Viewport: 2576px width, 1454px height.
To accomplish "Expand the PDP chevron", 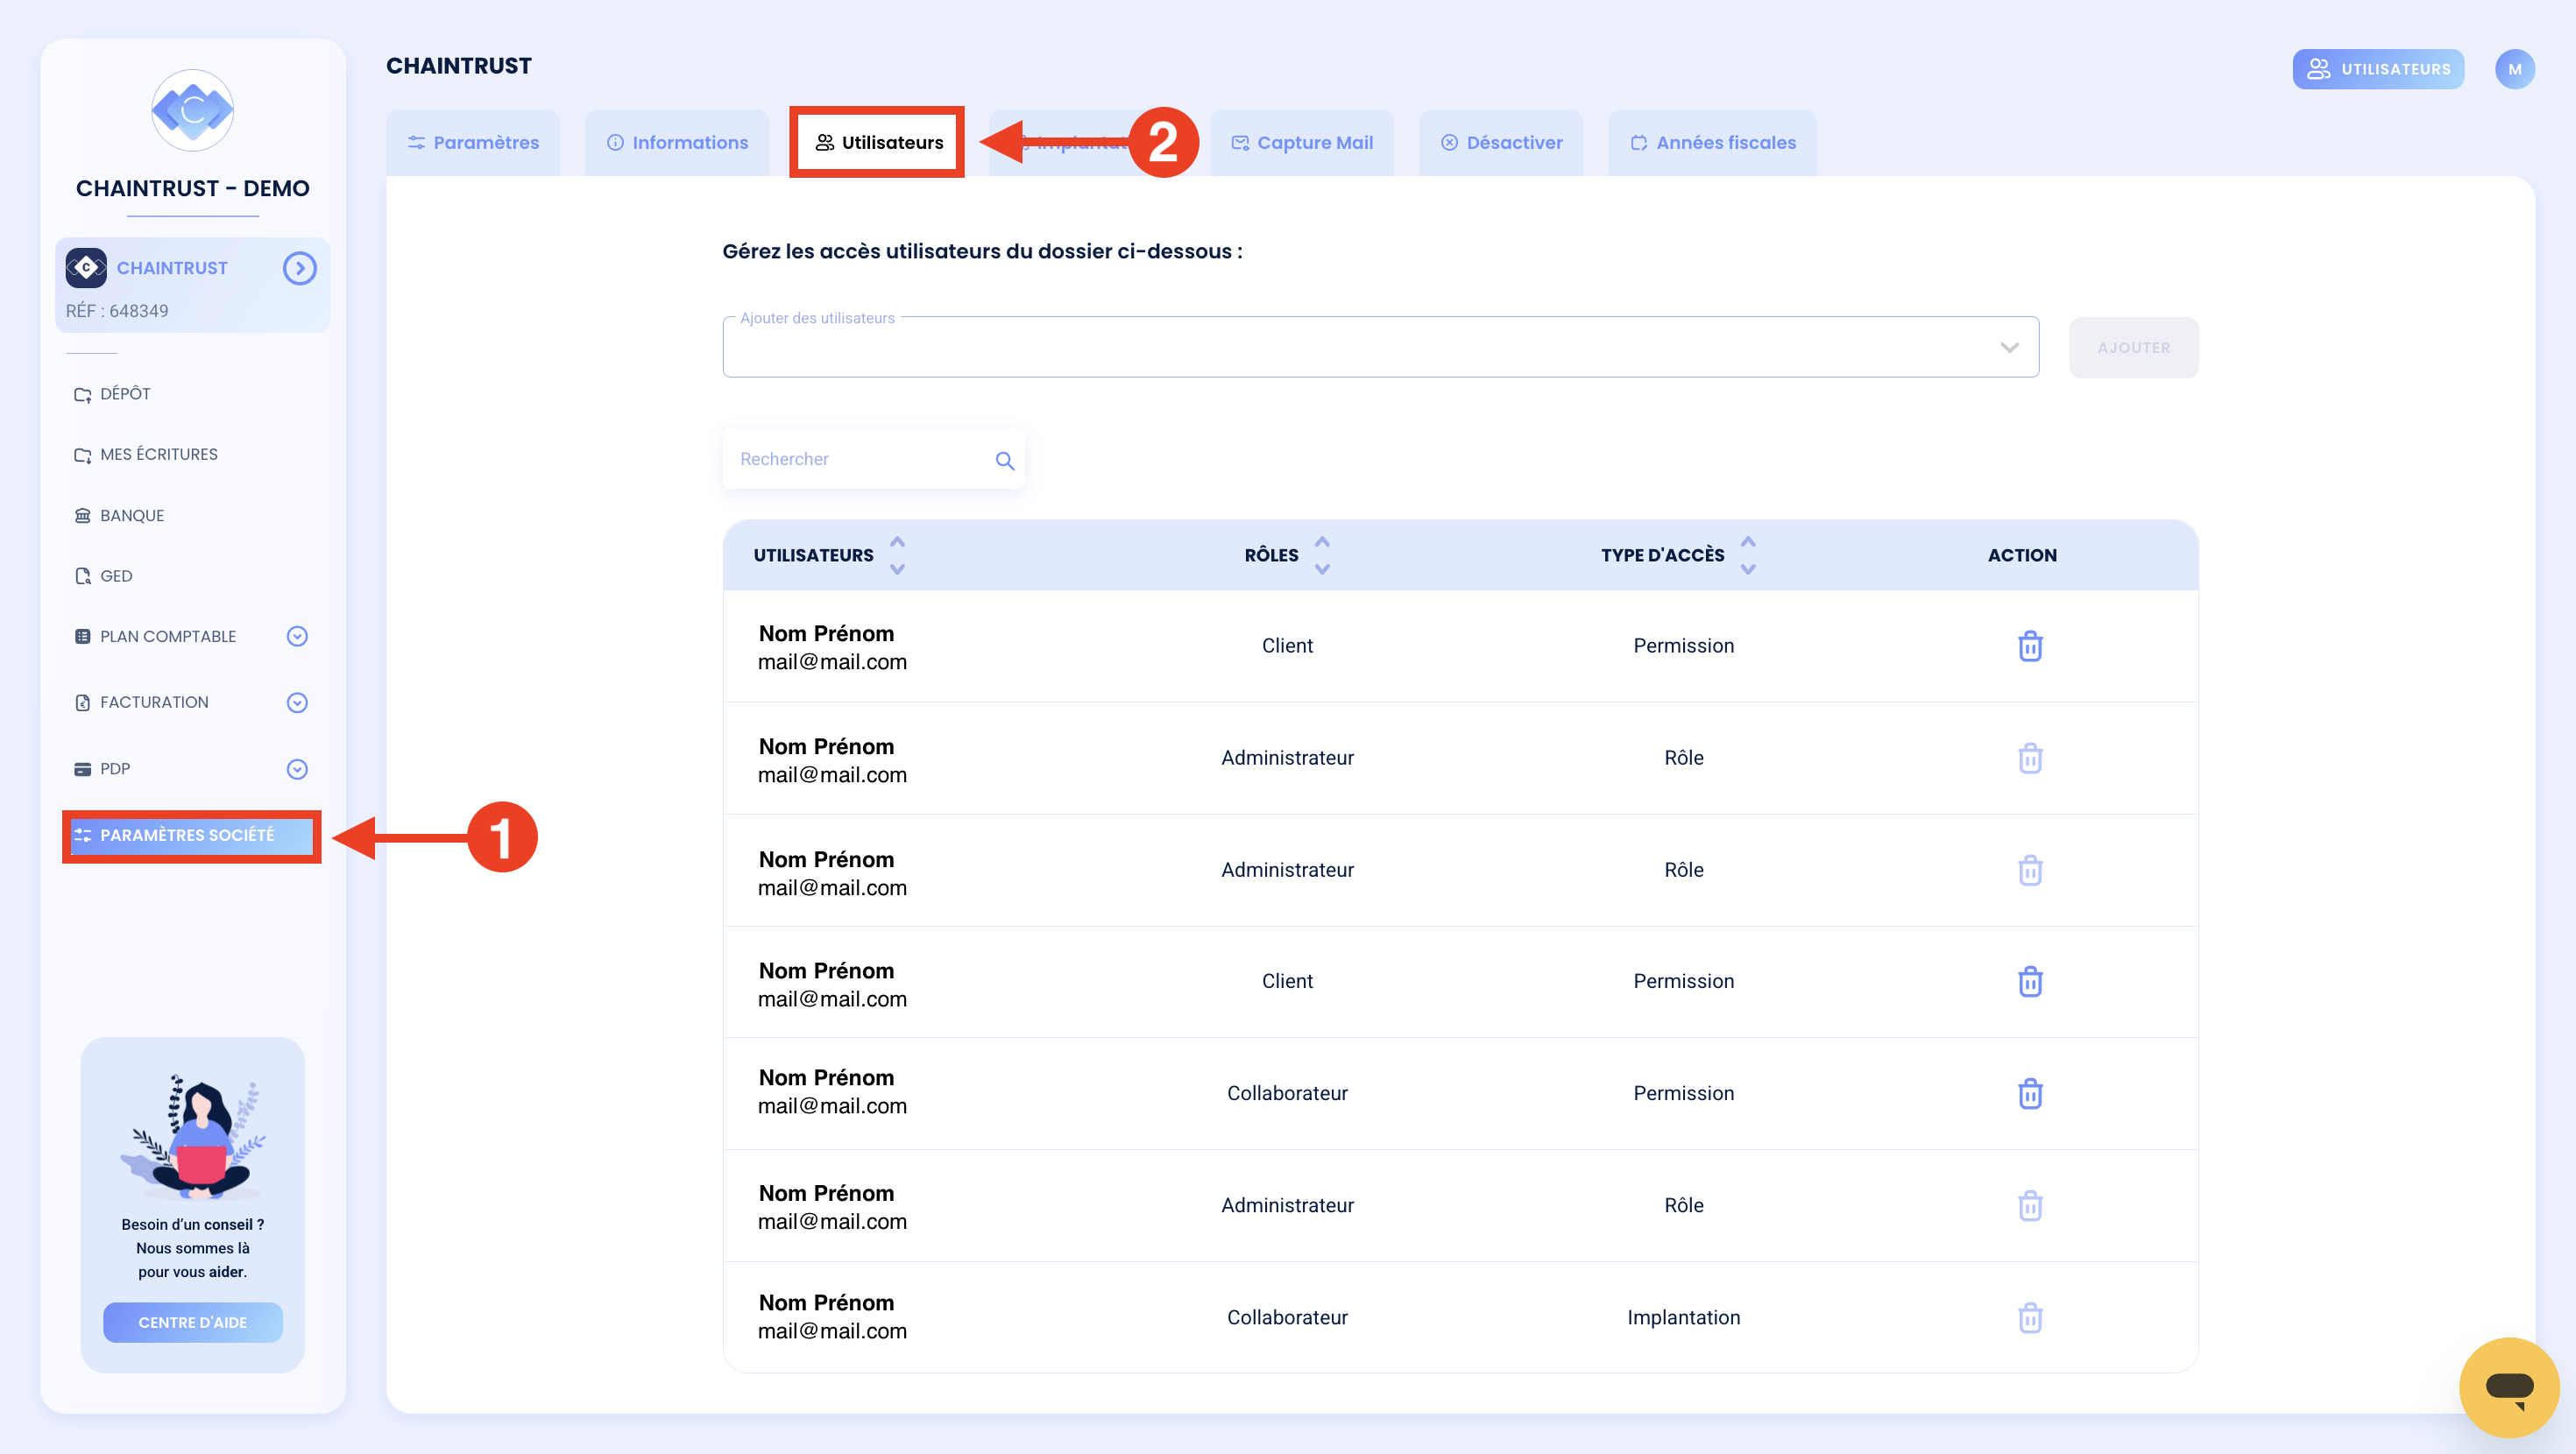I will [297, 769].
